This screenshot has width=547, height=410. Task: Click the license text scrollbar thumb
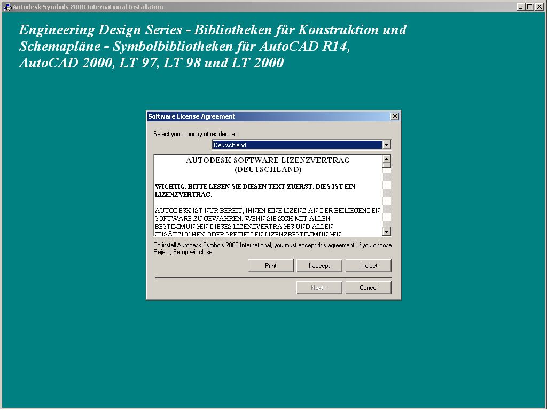(387, 165)
